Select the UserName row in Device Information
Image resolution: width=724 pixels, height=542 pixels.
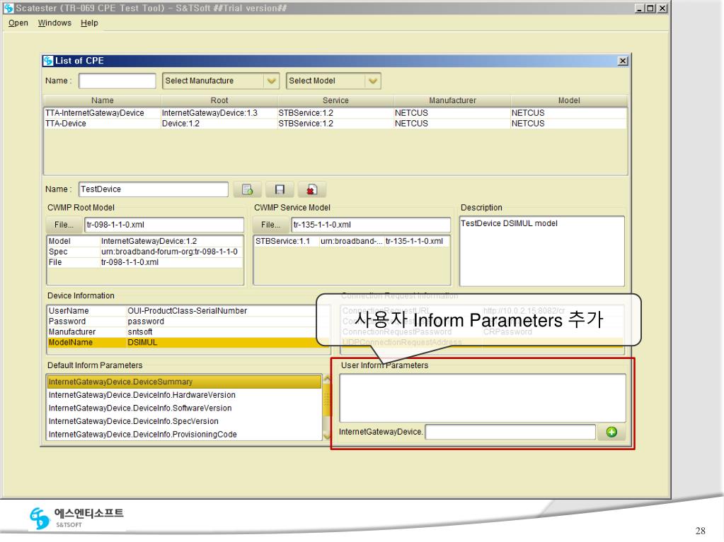click(188, 311)
